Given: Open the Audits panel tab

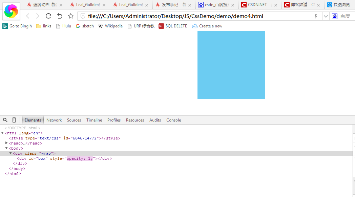Looking at the screenshot, I should click(155, 120).
